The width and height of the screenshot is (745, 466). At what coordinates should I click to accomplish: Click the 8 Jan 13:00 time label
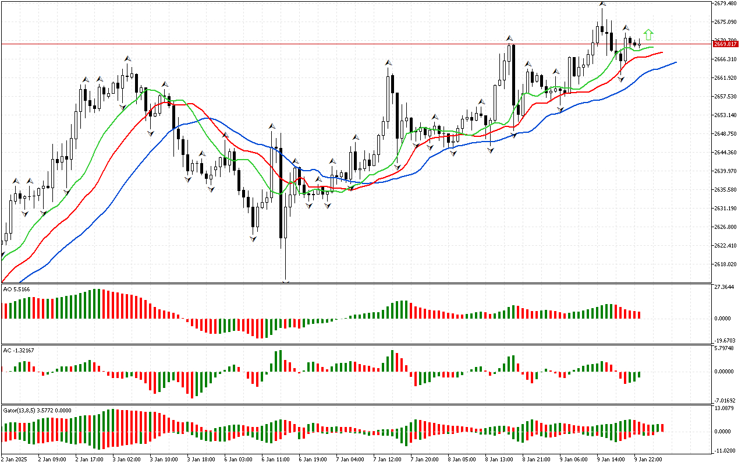pos(498,460)
